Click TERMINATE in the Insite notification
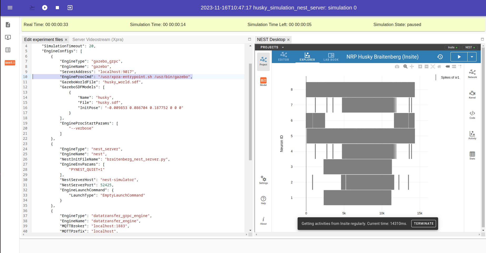 tap(424, 224)
